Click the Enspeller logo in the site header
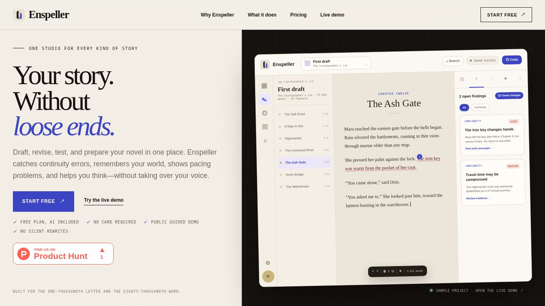 point(41,15)
